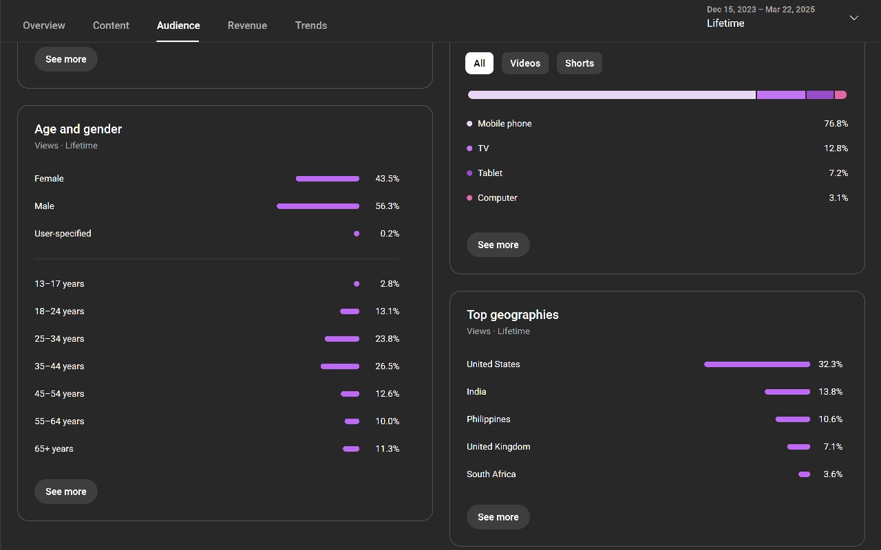
Task: Click See more under device types
Action: (x=498, y=245)
